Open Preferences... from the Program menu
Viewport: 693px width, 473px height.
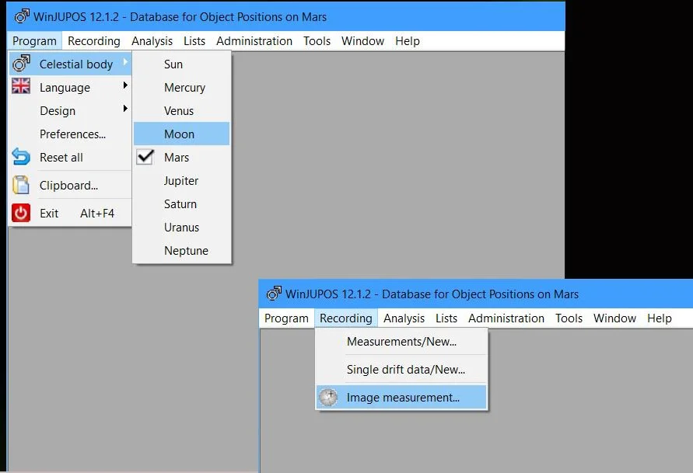tap(70, 134)
